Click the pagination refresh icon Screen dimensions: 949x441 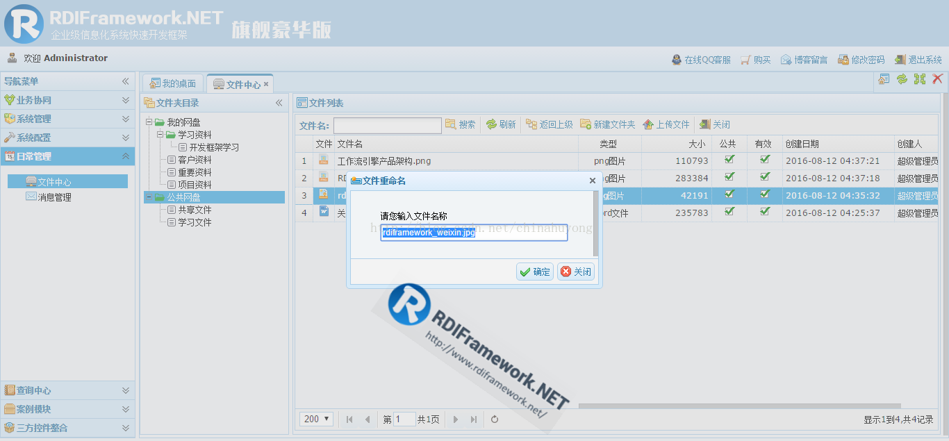[495, 419]
